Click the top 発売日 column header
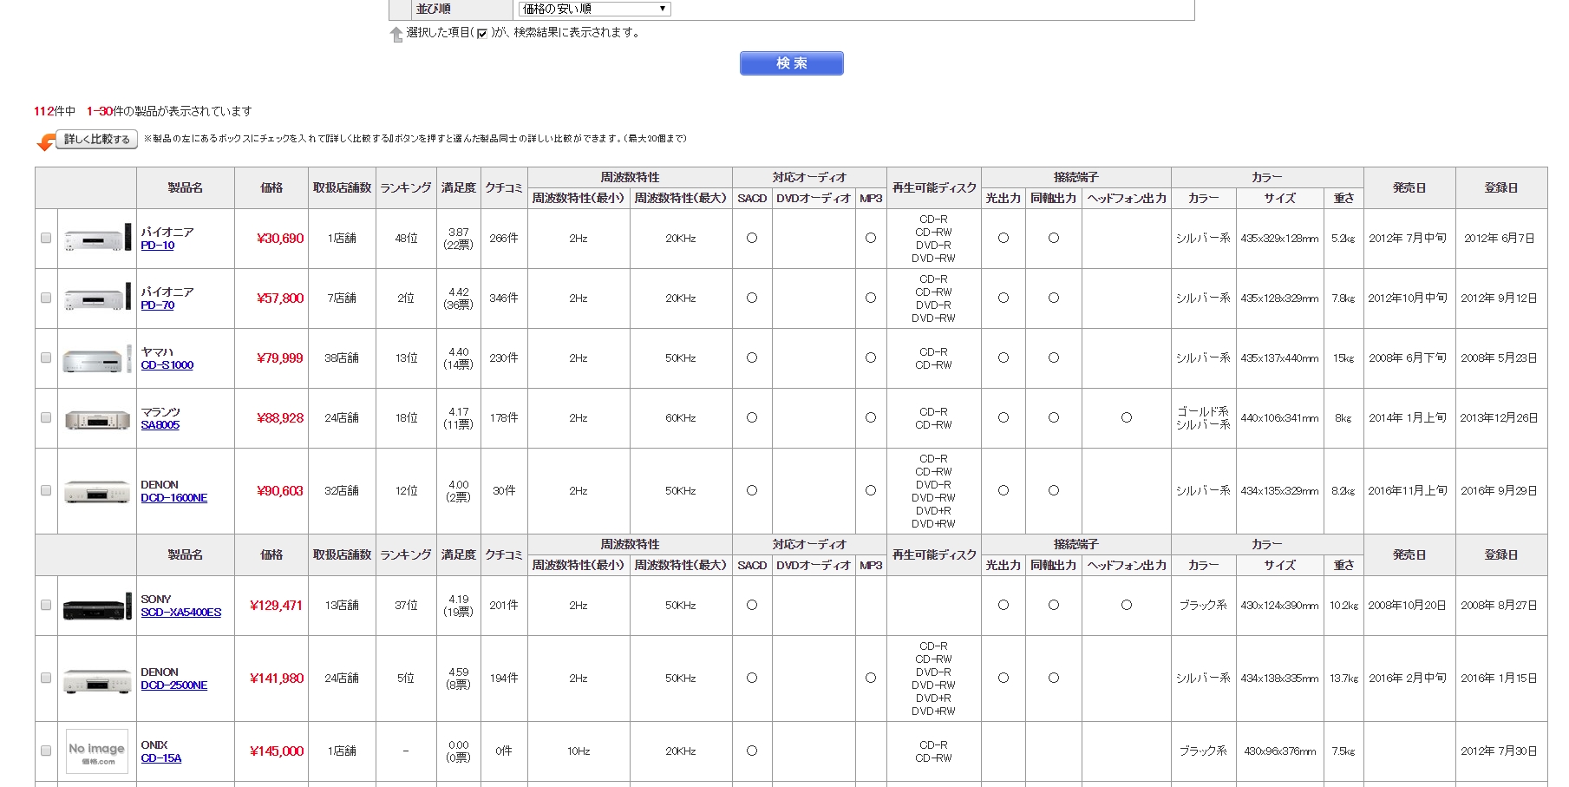Image resolution: width=1569 pixels, height=787 pixels. [1409, 187]
